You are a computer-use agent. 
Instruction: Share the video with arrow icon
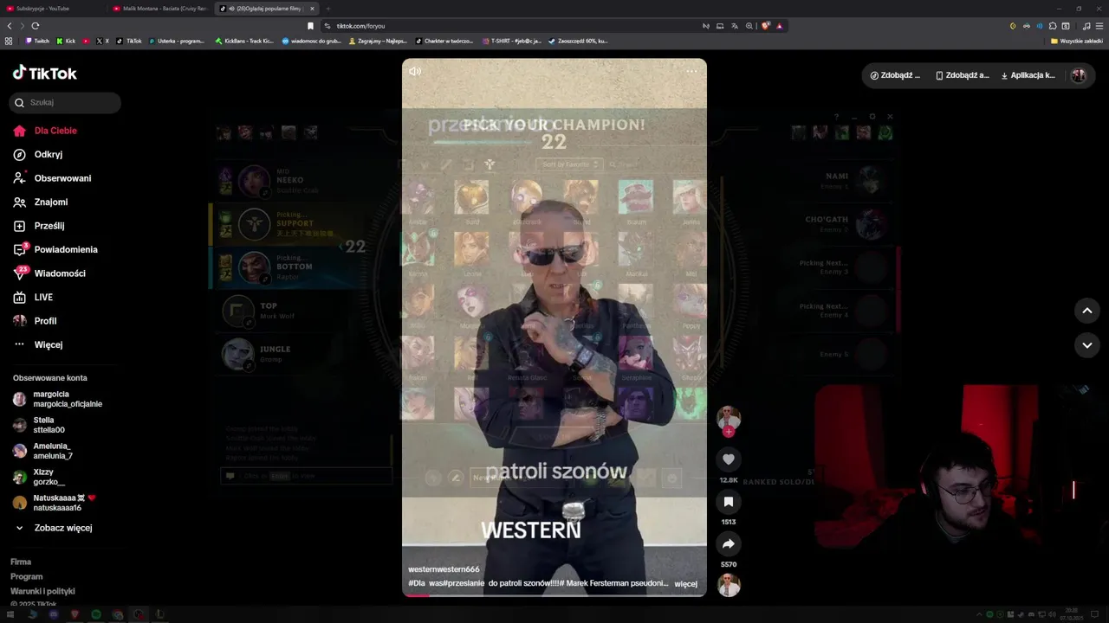tap(729, 544)
